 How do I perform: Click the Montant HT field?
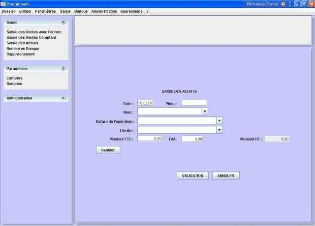(x=277, y=139)
